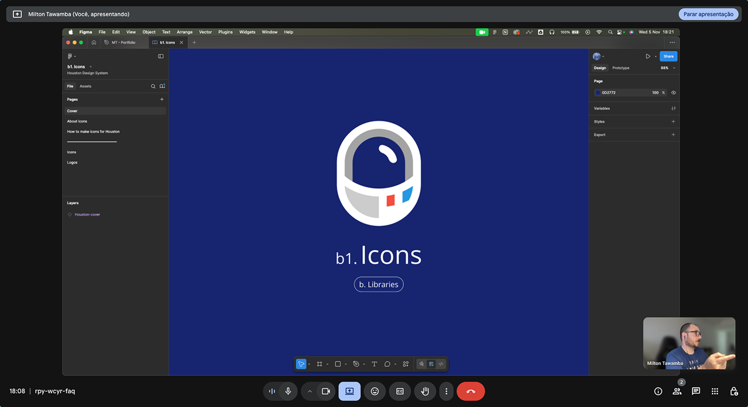Image resolution: width=748 pixels, height=407 pixels.
Task: Select the Frame tool in Figma toolbar
Action: click(319, 364)
